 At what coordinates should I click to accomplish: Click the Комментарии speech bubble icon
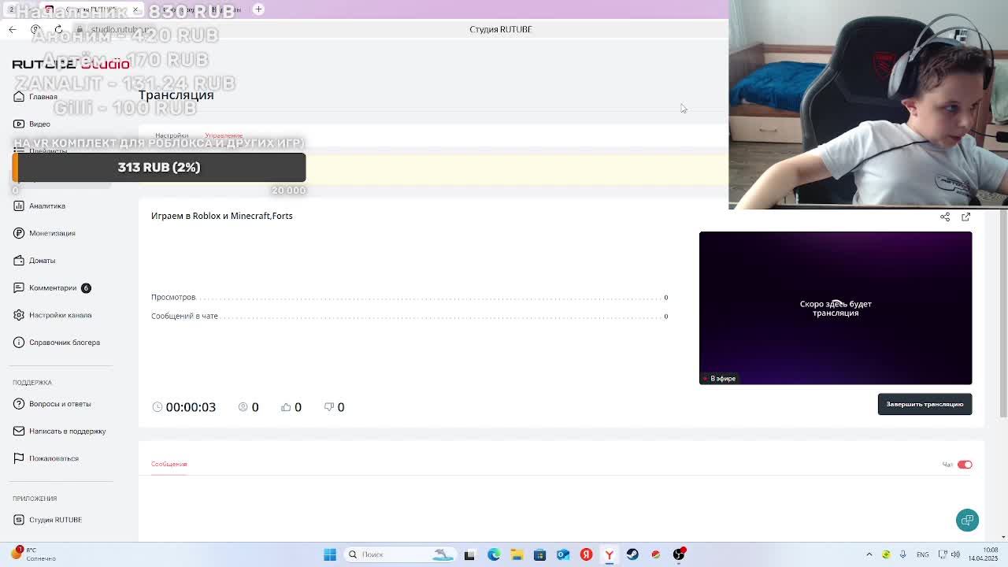click(x=19, y=287)
